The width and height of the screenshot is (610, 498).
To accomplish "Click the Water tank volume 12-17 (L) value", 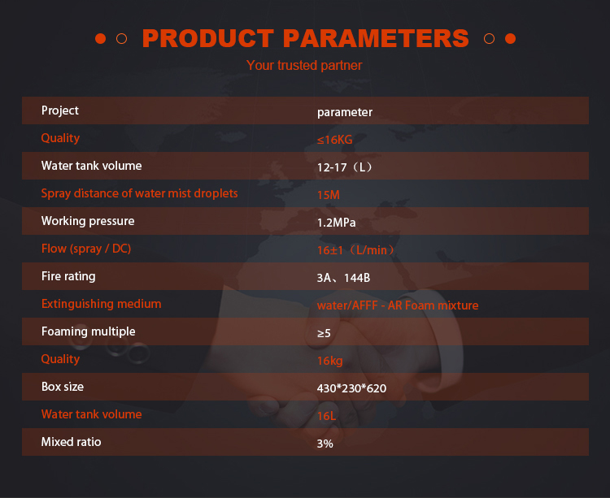I will coord(345,167).
